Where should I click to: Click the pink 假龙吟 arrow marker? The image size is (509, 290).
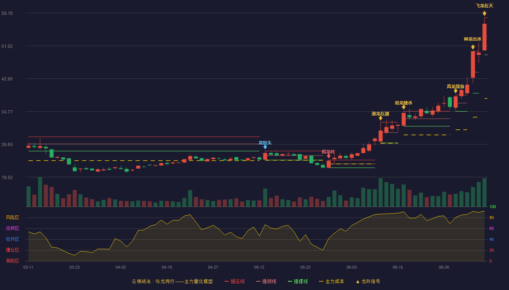tap(328, 156)
